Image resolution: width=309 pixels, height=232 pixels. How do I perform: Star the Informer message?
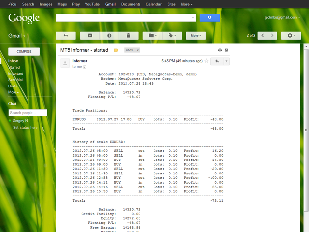[x=206, y=61]
